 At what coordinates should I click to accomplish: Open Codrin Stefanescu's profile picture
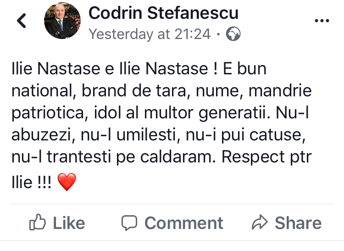click(x=62, y=21)
